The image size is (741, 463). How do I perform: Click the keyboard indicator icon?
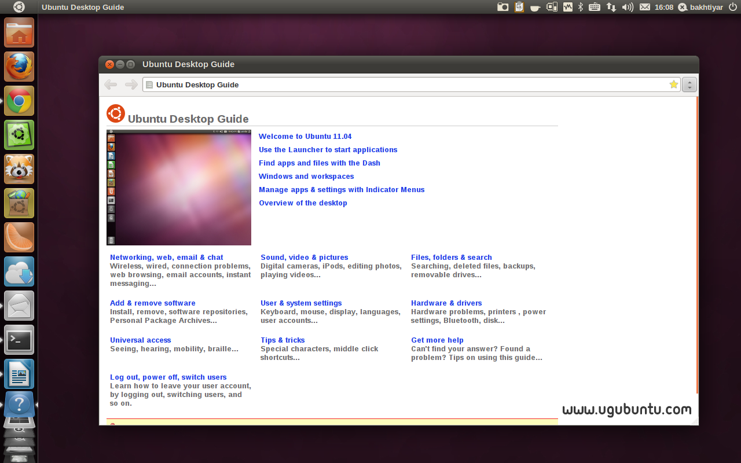click(x=595, y=7)
